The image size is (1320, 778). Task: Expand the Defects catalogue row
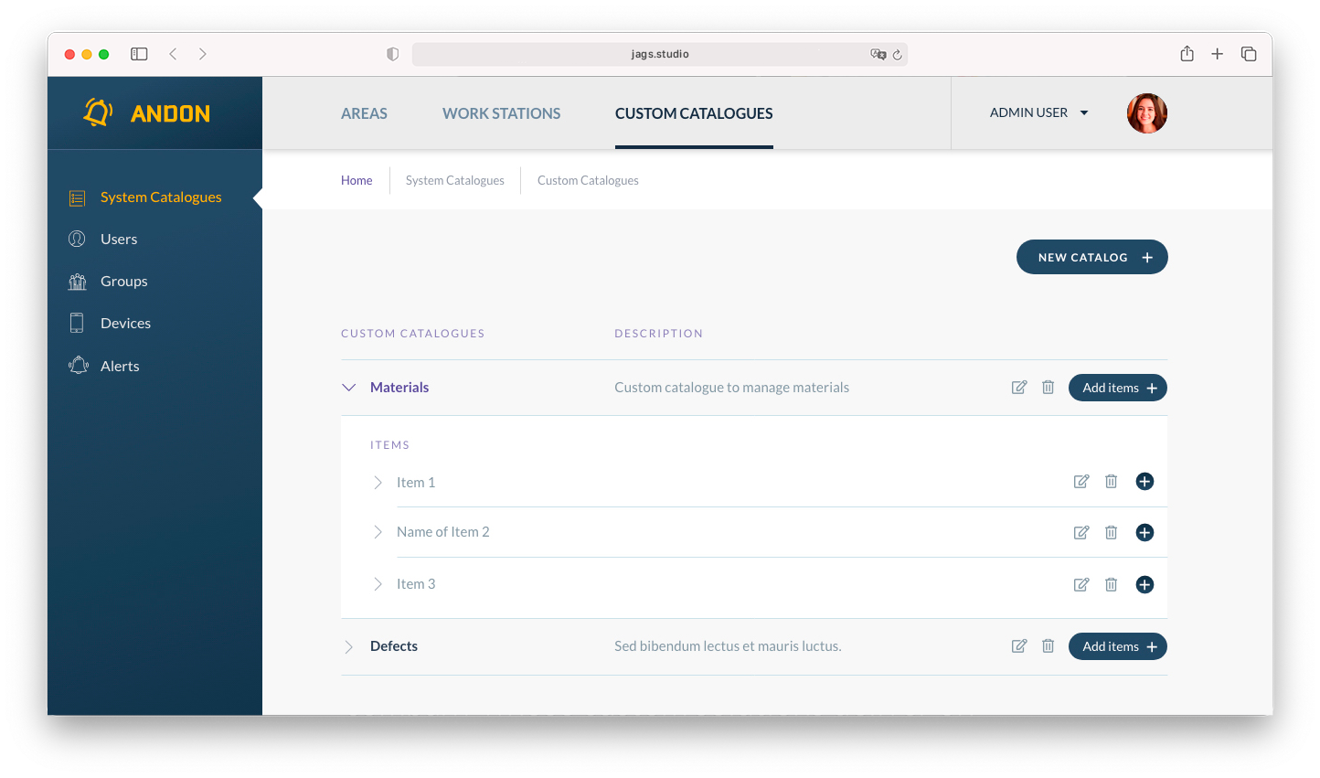[x=348, y=647]
